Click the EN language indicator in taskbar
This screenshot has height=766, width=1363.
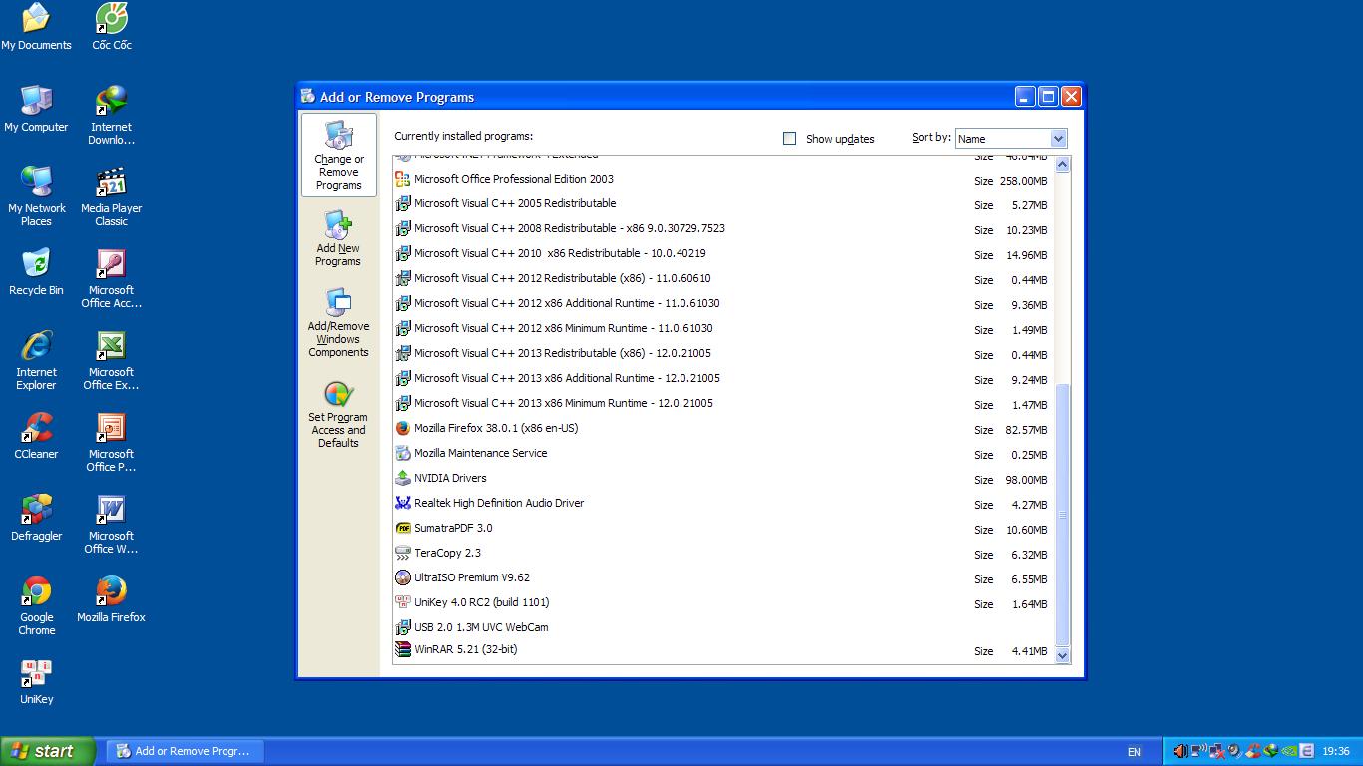tap(1135, 752)
